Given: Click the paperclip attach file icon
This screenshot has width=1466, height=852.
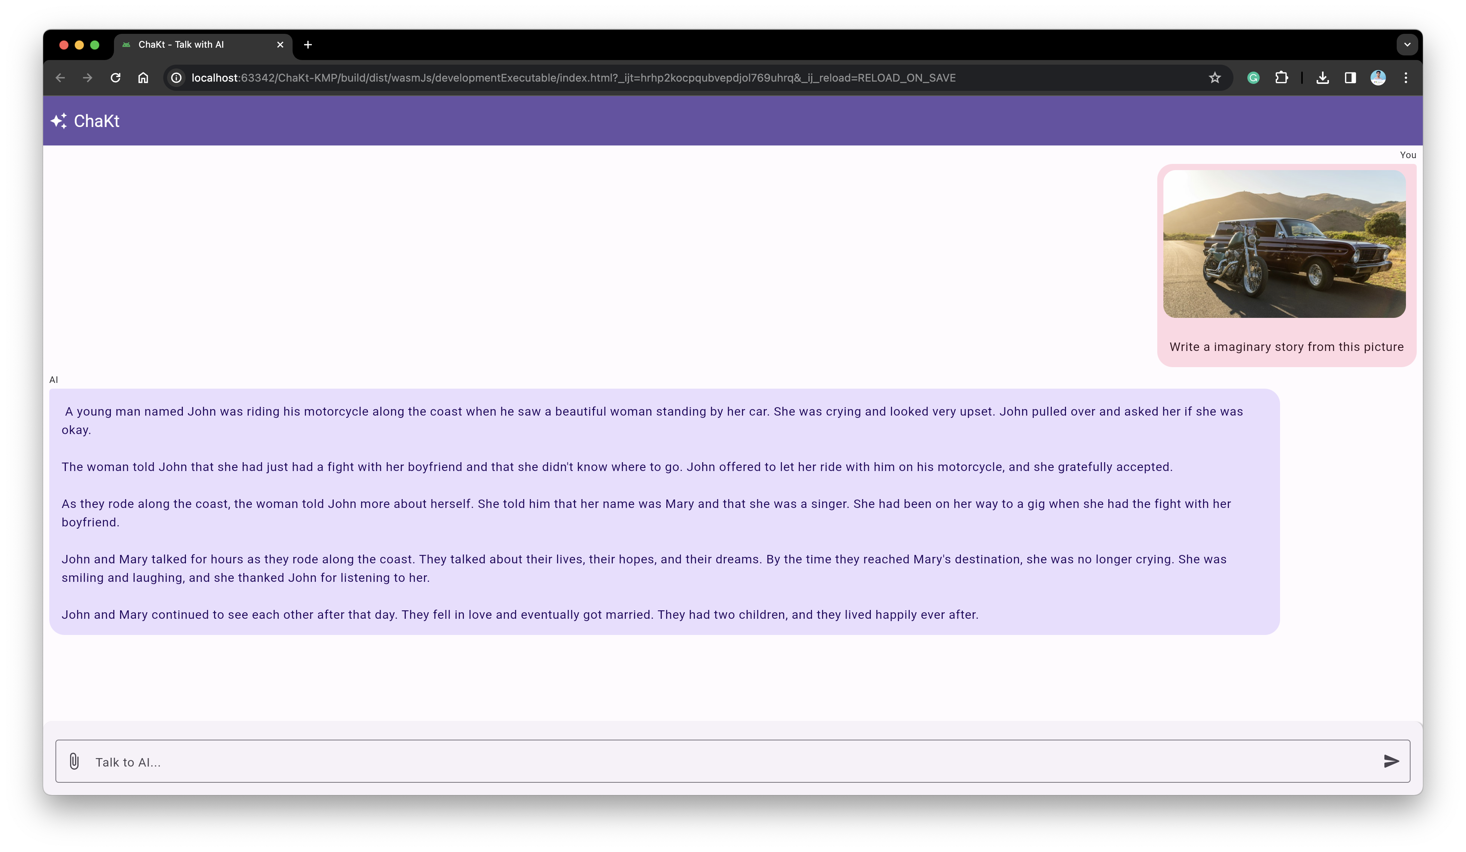Looking at the screenshot, I should pyautogui.click(x=74, y=761).
